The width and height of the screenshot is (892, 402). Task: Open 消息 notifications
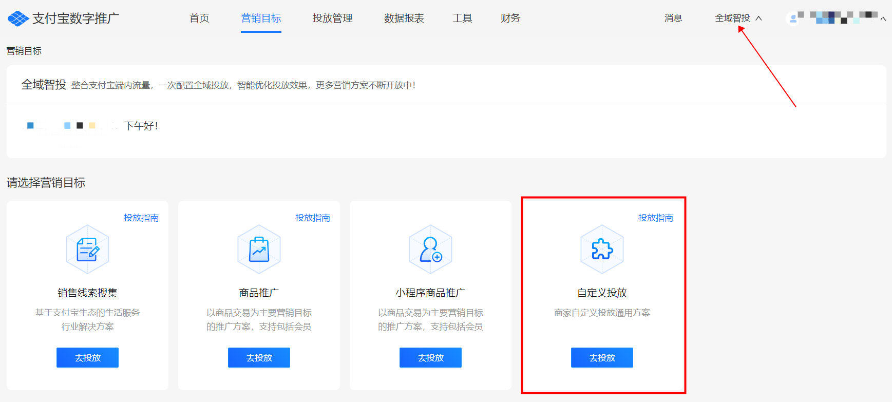click(673, 18)
